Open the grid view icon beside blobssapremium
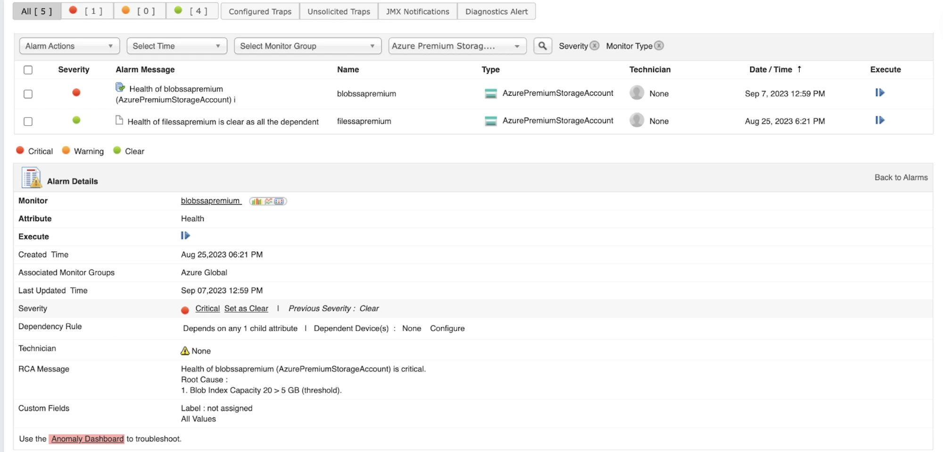 coord(280,201)
